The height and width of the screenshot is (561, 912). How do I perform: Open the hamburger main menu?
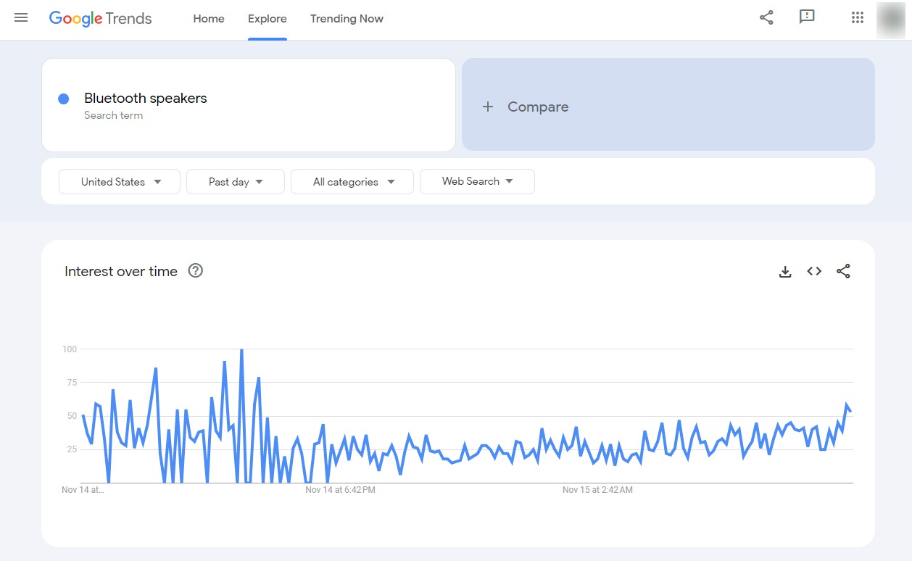[x=21, y=18]
